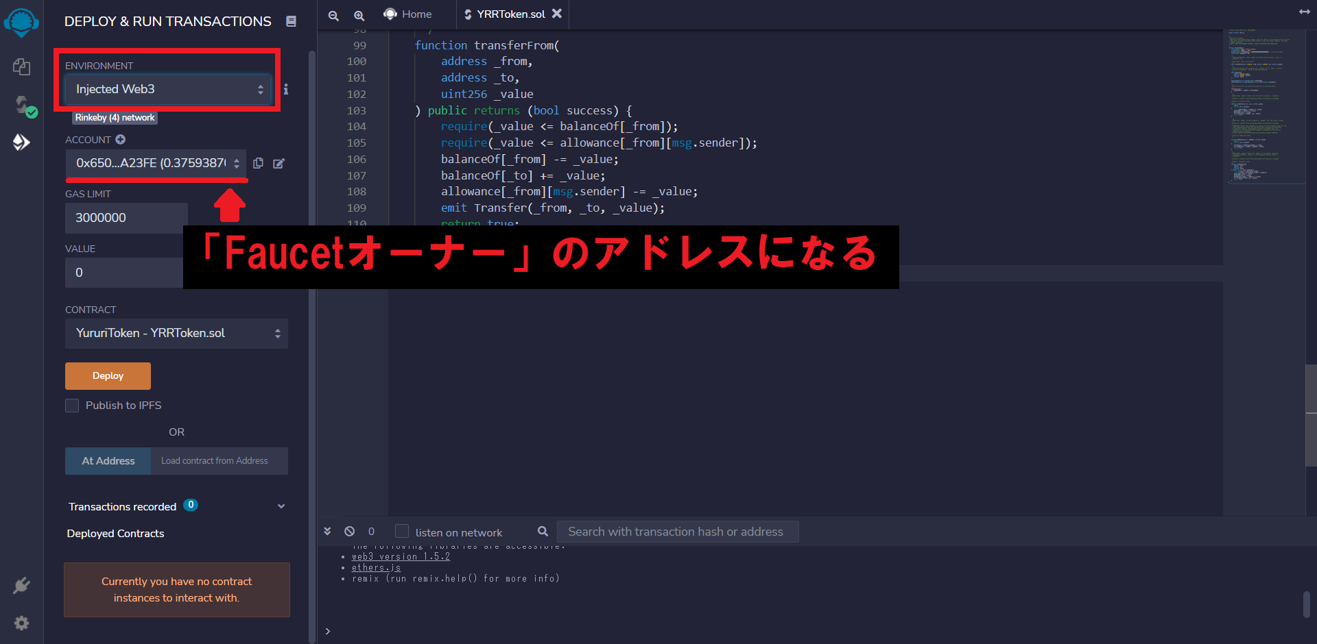The width and height of the screenshot is (1317, 644).
Task: Click the At Address button
Action: (108, 461)
